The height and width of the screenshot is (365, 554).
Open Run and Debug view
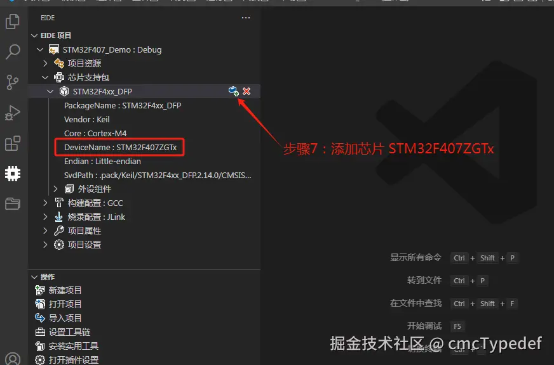point(13,113)
